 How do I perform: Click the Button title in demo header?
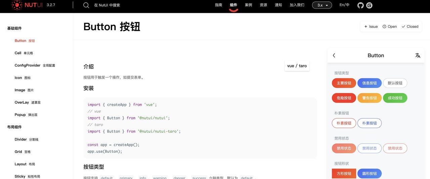click(x=376, y=56)
